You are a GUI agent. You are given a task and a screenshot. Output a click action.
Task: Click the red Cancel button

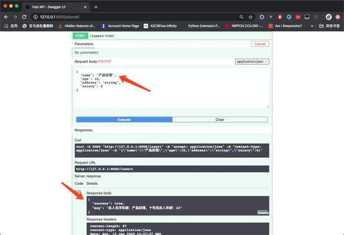tap(260, 44)
